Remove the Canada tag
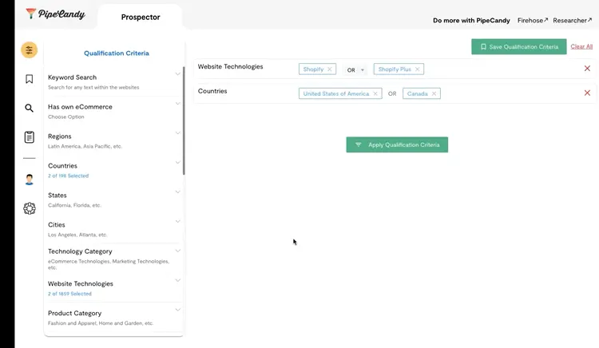Viewport: 599px width, 348px height. tap(434, 93)
